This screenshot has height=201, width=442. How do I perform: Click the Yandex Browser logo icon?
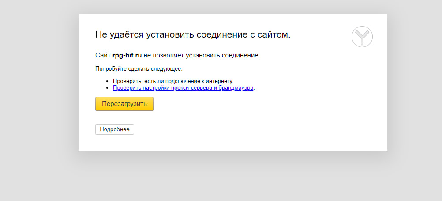click(362, 37)
